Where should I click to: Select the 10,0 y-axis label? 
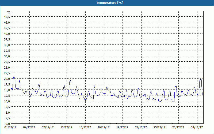click(7, 101)
